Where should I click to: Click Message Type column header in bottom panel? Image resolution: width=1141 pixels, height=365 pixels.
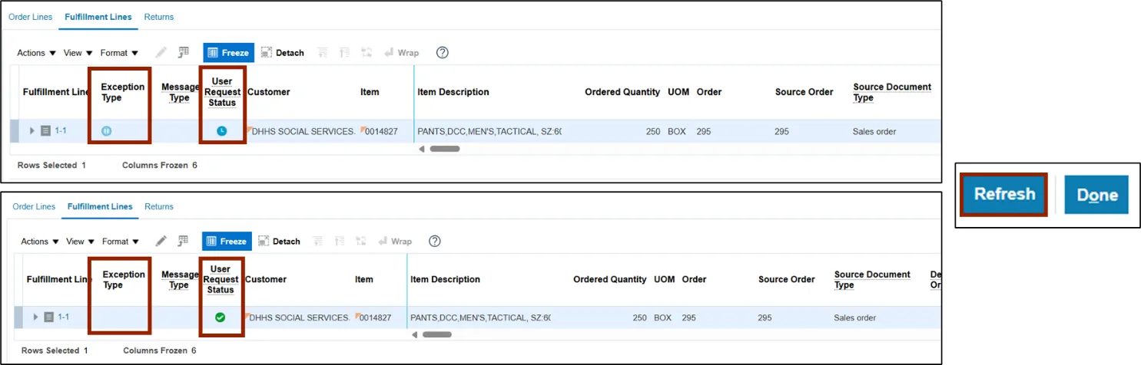click(180, 280)
